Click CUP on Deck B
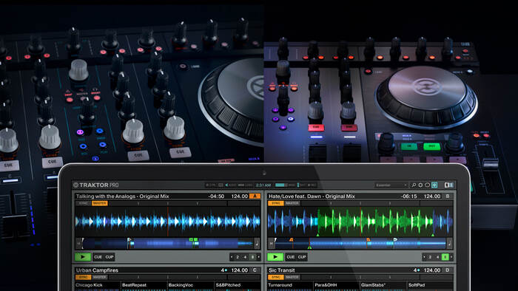The image size is (518, 291). coord(302,257)
